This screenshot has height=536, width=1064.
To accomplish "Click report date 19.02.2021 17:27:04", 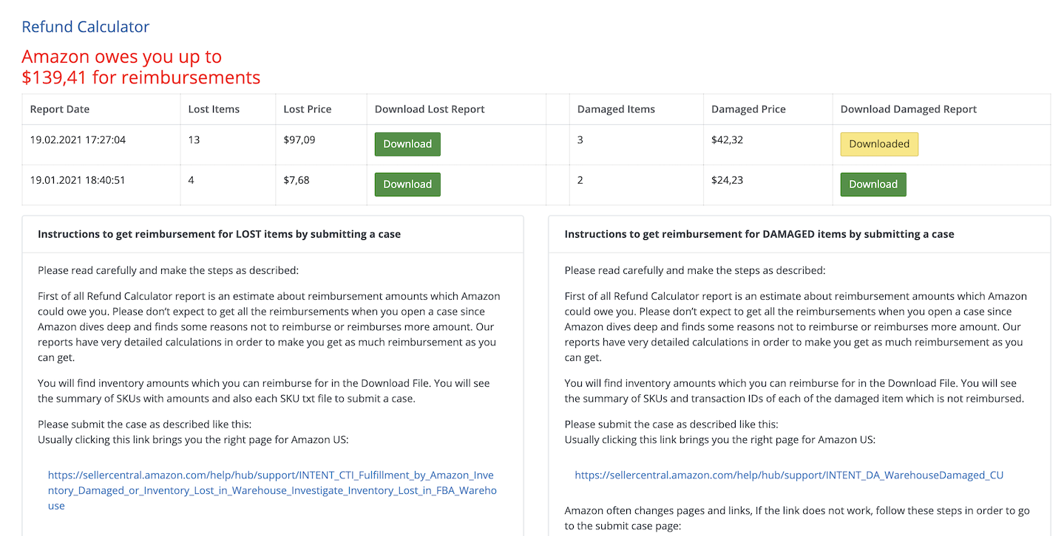I will 78,140.
